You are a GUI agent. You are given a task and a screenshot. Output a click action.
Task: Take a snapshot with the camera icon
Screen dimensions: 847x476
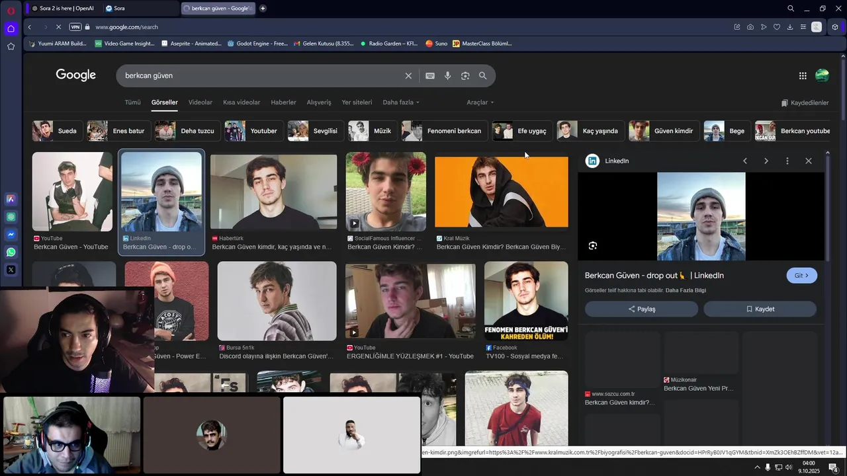click(x=750, y=27)
